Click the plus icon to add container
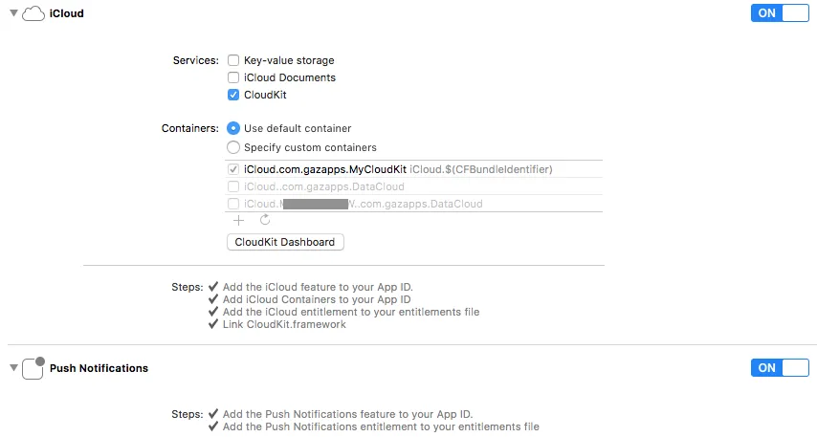The height and width of the screenshot is (437, 817). pos(239,220)
